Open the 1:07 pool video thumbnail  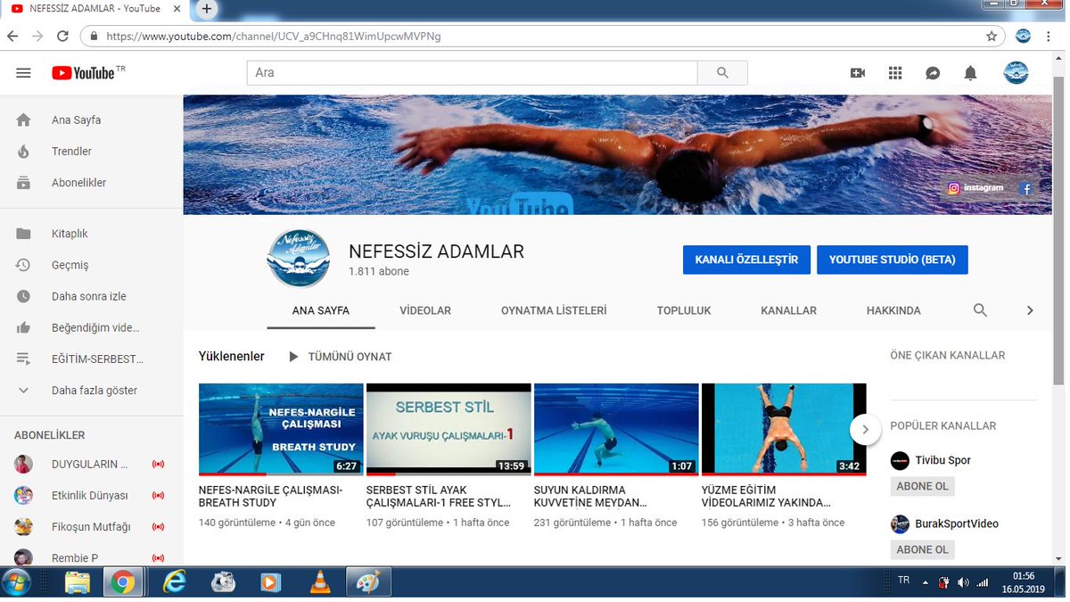(x=616, y=429)
